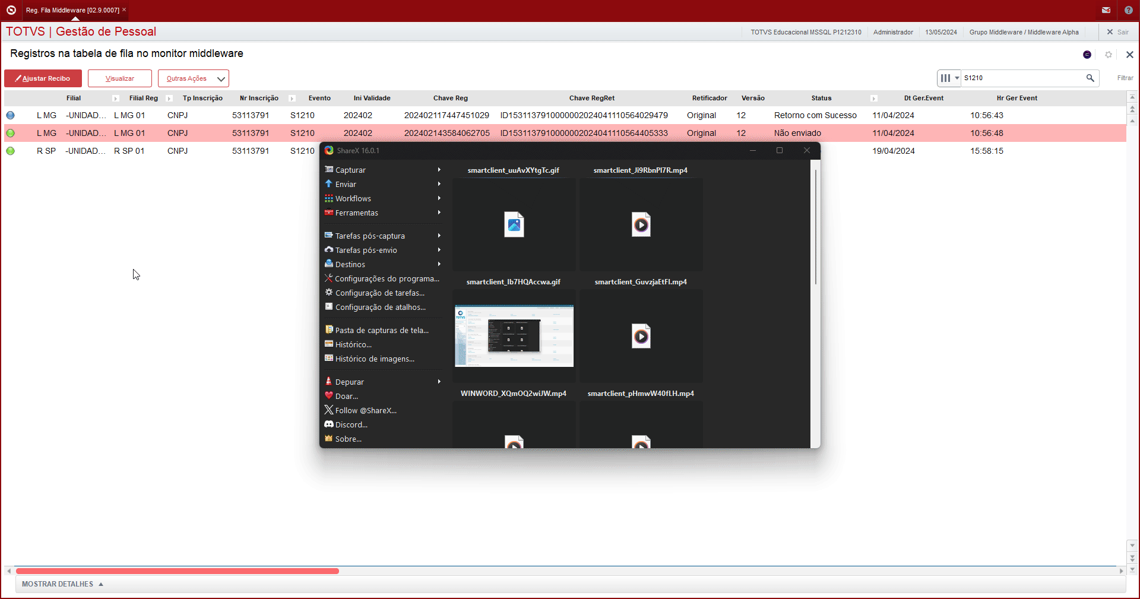
Task: Expand the Depurar submenu arrow
Action: coord(439,382)
